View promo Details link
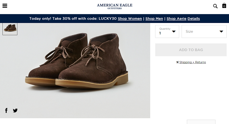The image size is (229, 124). pyautogui.click(x=194, y=19)
